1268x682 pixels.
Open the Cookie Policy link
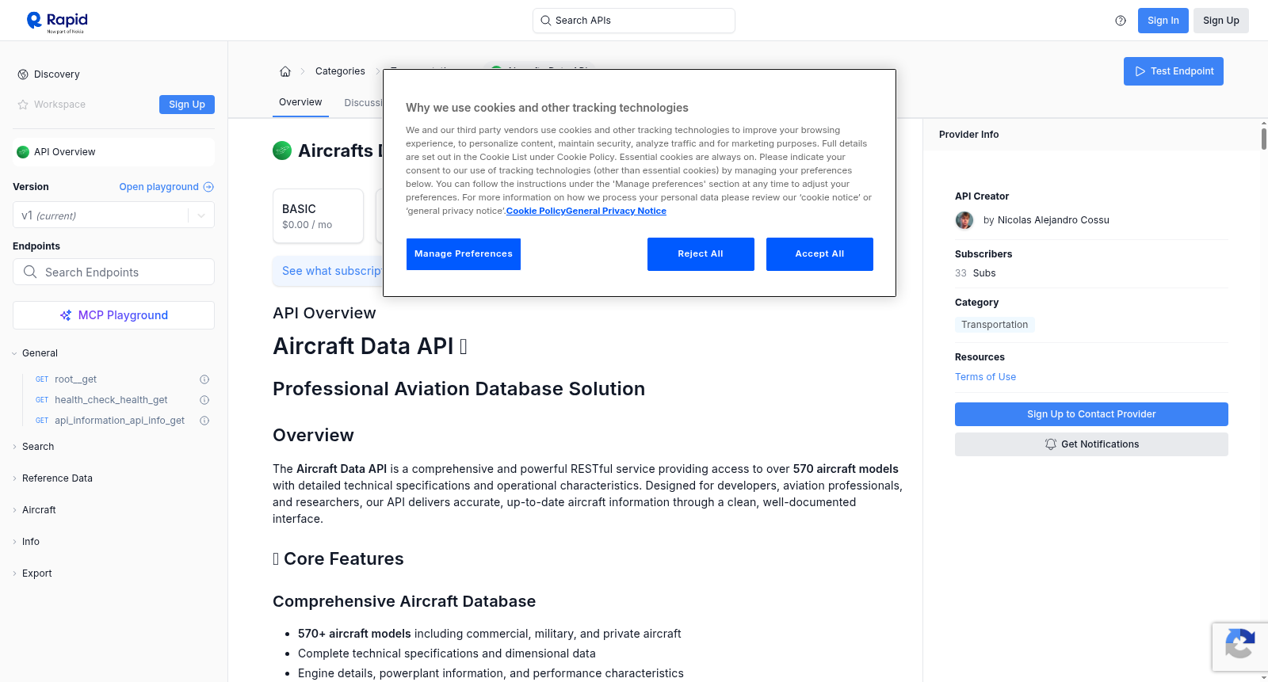(x=536, y=211)
